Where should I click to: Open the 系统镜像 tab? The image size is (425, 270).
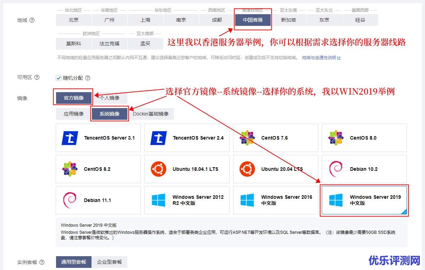[x=110, y=114]
